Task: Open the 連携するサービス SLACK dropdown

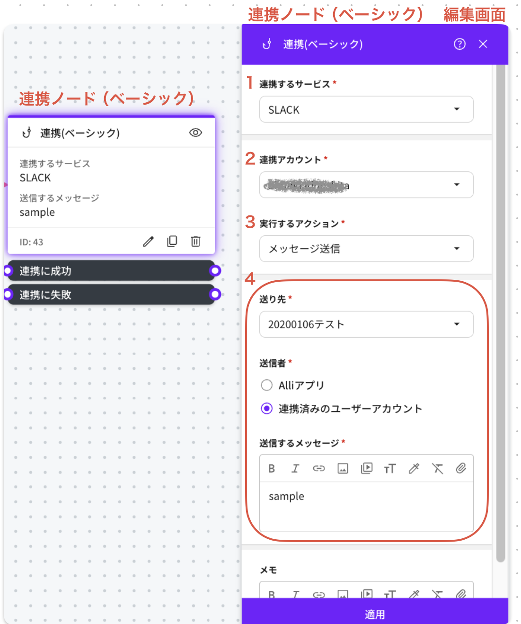Action: pyautogui.click(x=366, y=109)
